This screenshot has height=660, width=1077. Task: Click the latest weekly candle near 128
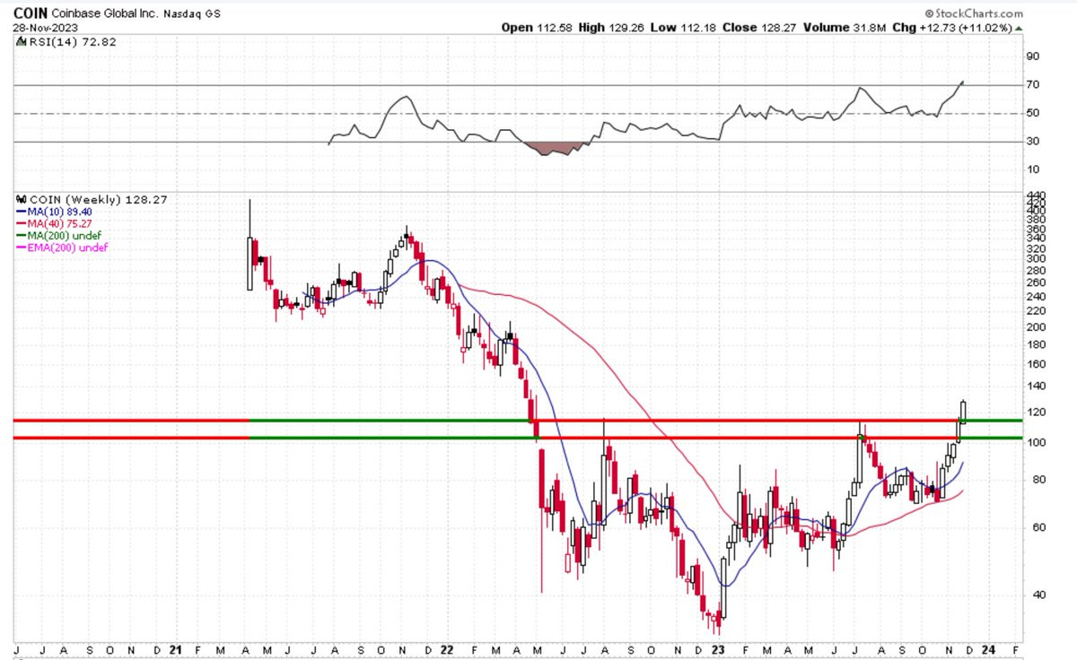click(964, 411)
